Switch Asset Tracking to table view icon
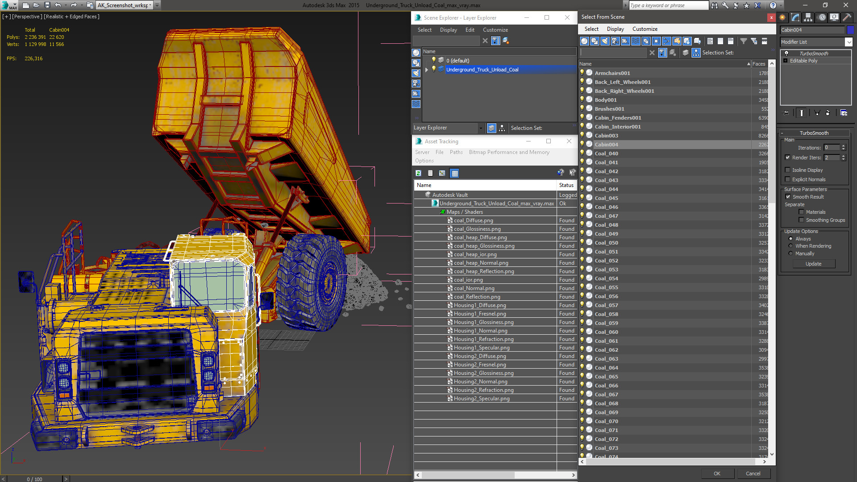Screen dimensions: 857x482 click(455, 173)
